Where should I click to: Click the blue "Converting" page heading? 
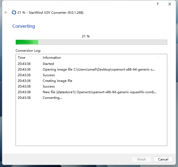[x=24, y=26]
